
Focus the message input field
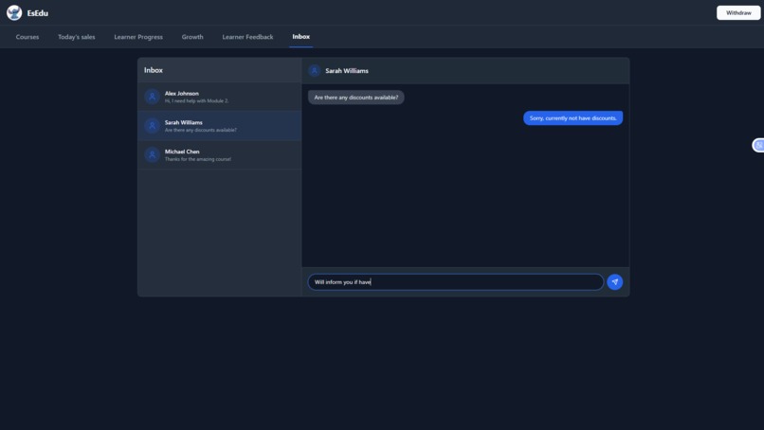tap(456, 282)
